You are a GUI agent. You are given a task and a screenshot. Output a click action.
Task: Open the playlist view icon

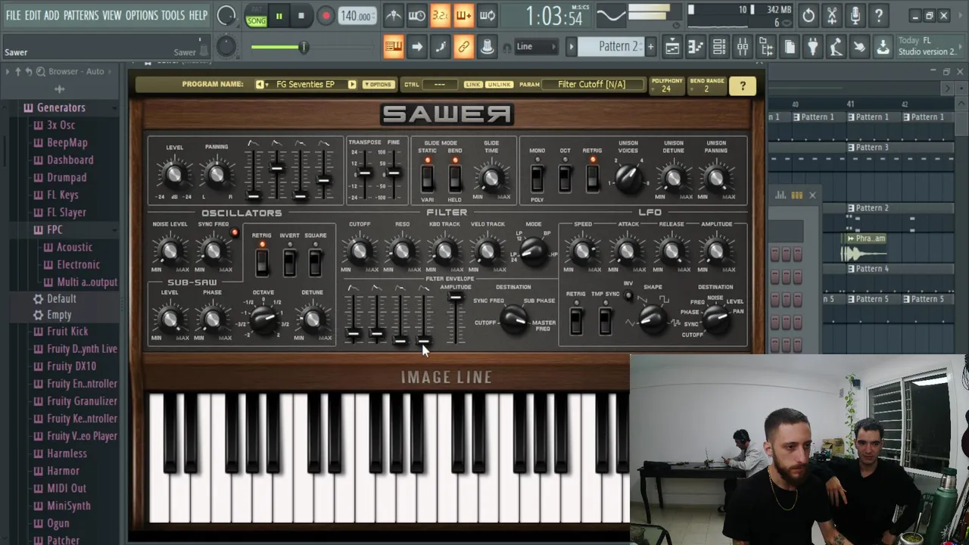point(672,47)
